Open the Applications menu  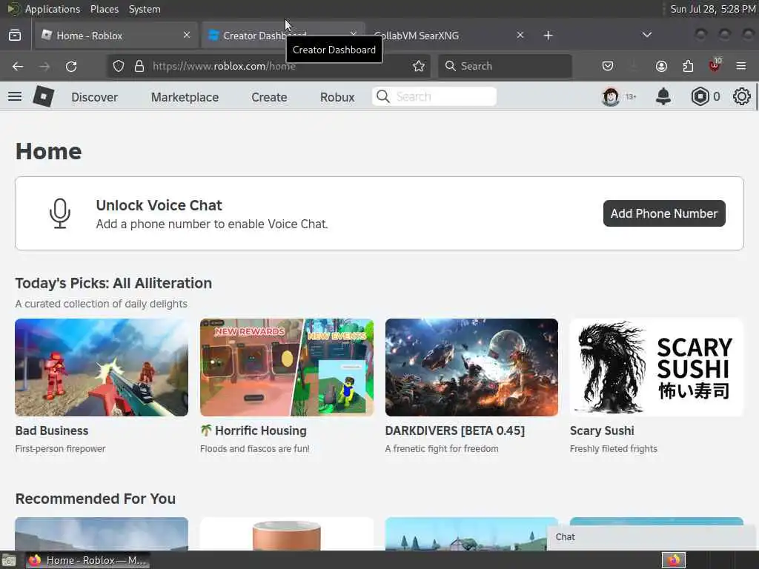pos(53,9)
